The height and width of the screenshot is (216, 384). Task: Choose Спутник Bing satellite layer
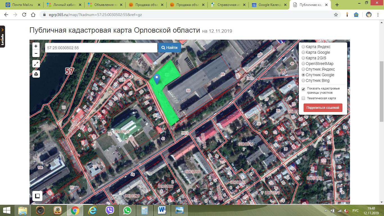click(303, 80)
